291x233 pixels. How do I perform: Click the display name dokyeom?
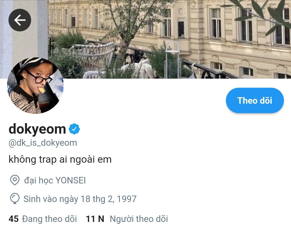point(37,129)
